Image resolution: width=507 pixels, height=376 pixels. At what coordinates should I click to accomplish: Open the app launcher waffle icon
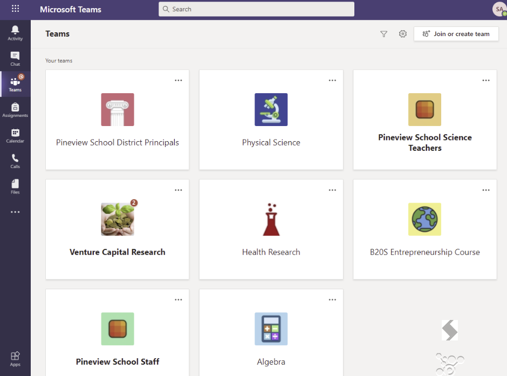(15, 9)
